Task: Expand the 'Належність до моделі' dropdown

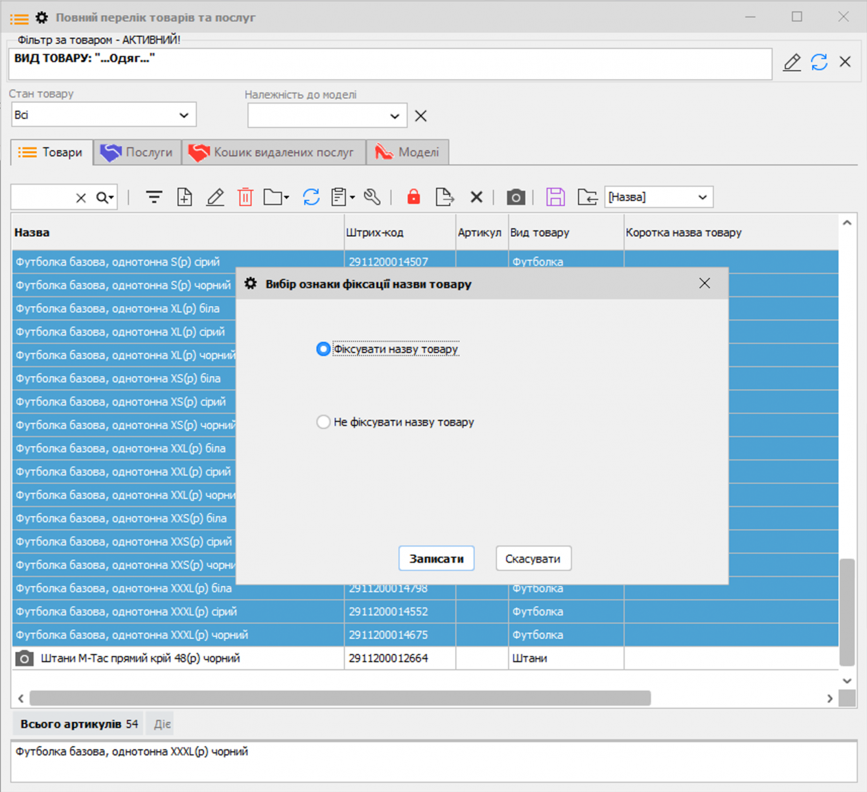Action: click(327, 116)
